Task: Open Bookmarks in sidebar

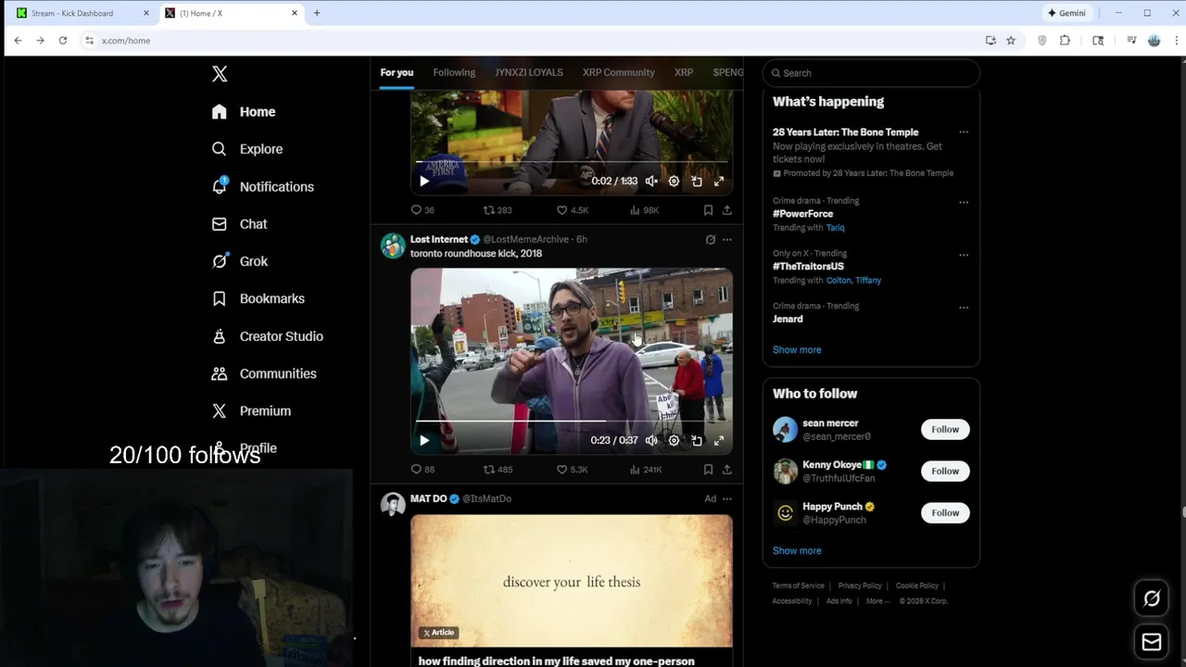Action: (258, 298)
